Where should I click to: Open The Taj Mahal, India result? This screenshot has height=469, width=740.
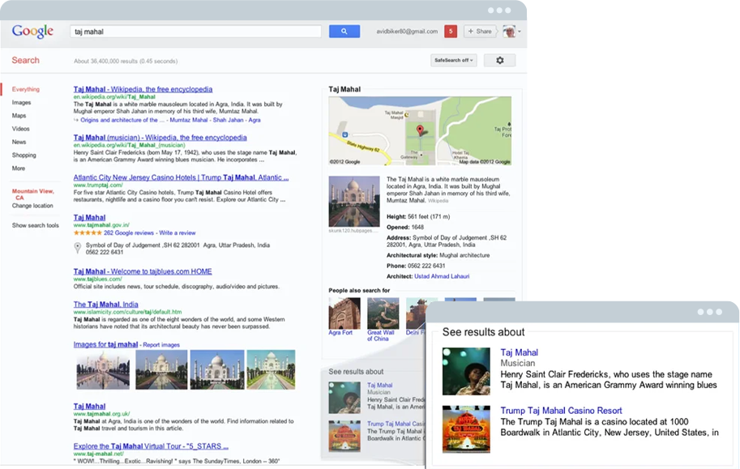coord(105,305)
